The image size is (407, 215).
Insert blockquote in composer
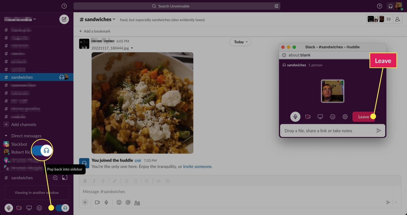(147, 181)
